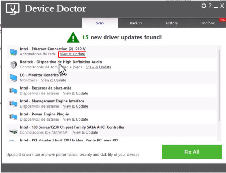
Task: Select the Intel Ethernet Connection network adapter icon
Action: [13, 52]
